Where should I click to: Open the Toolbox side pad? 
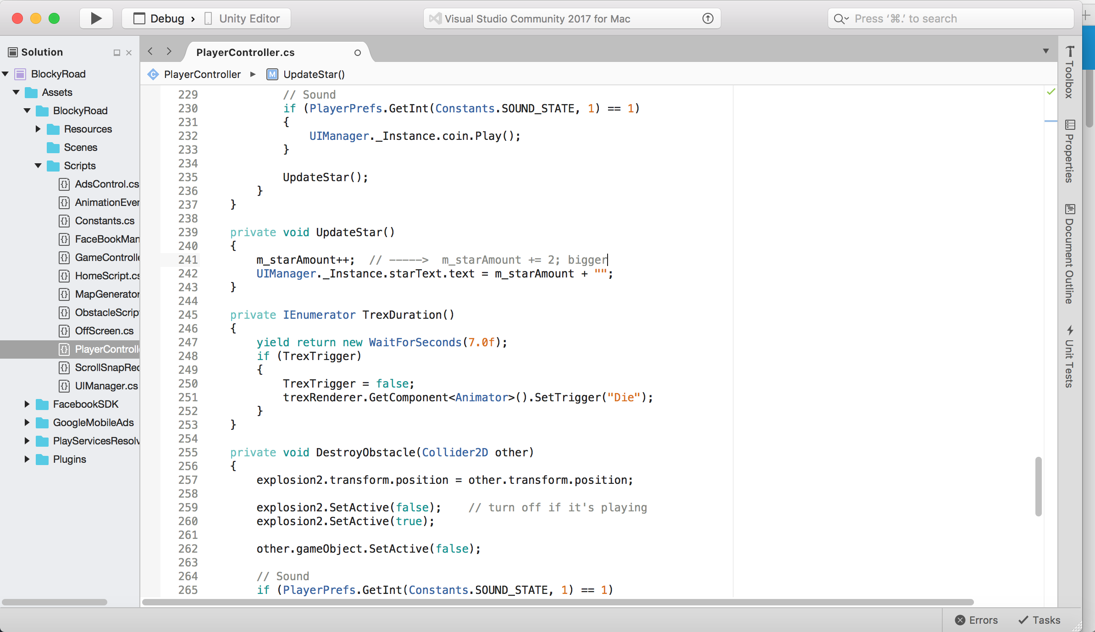coord(1070,72)
